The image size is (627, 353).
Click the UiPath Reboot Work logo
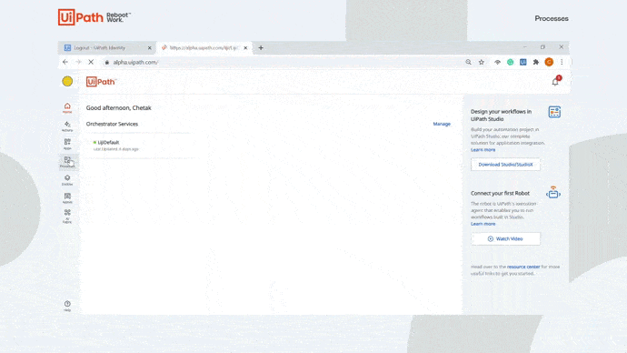(95, 17)
